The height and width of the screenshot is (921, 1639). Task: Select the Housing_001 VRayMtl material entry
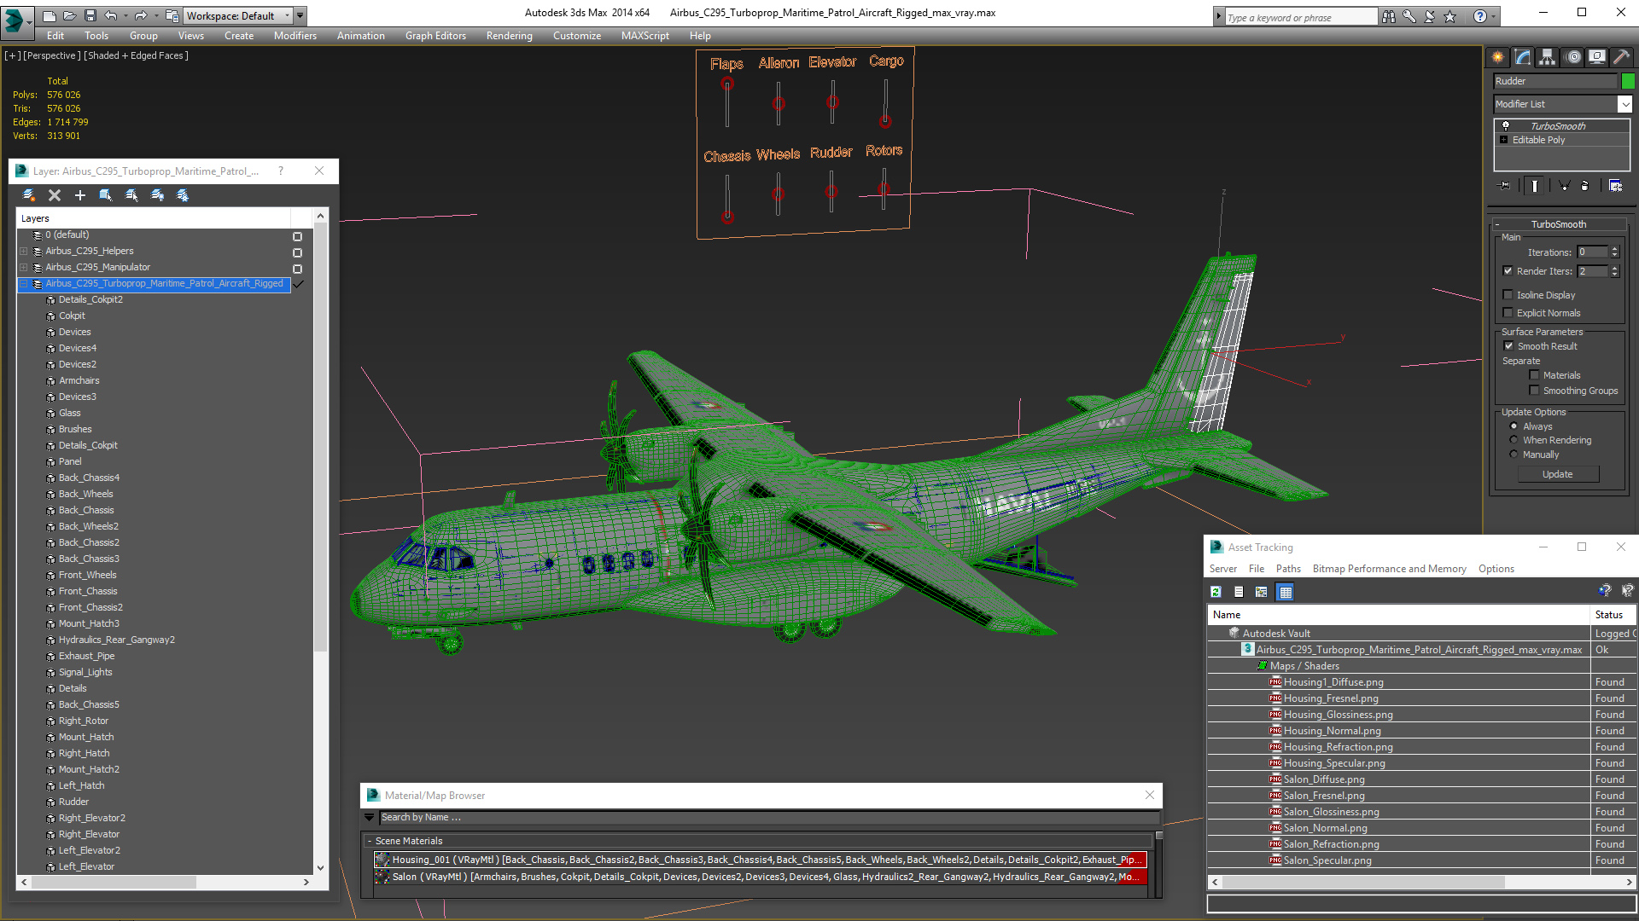pos(761,860)
